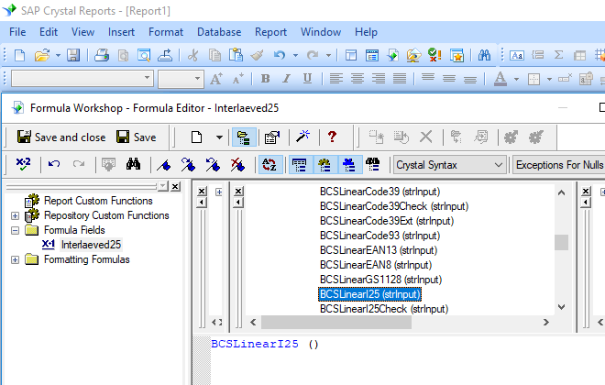Click the Find binoculars in main toolbar
Image resolution: width=605 pixels, height=385 pixels.
pos(484,56)
